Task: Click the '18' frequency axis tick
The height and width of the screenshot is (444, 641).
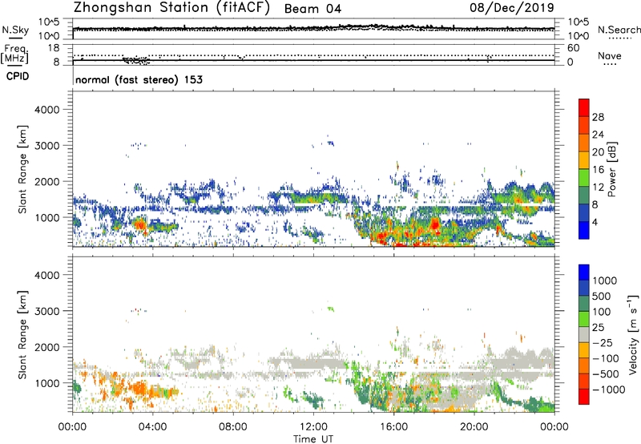Action: click(x=54, y=48)
